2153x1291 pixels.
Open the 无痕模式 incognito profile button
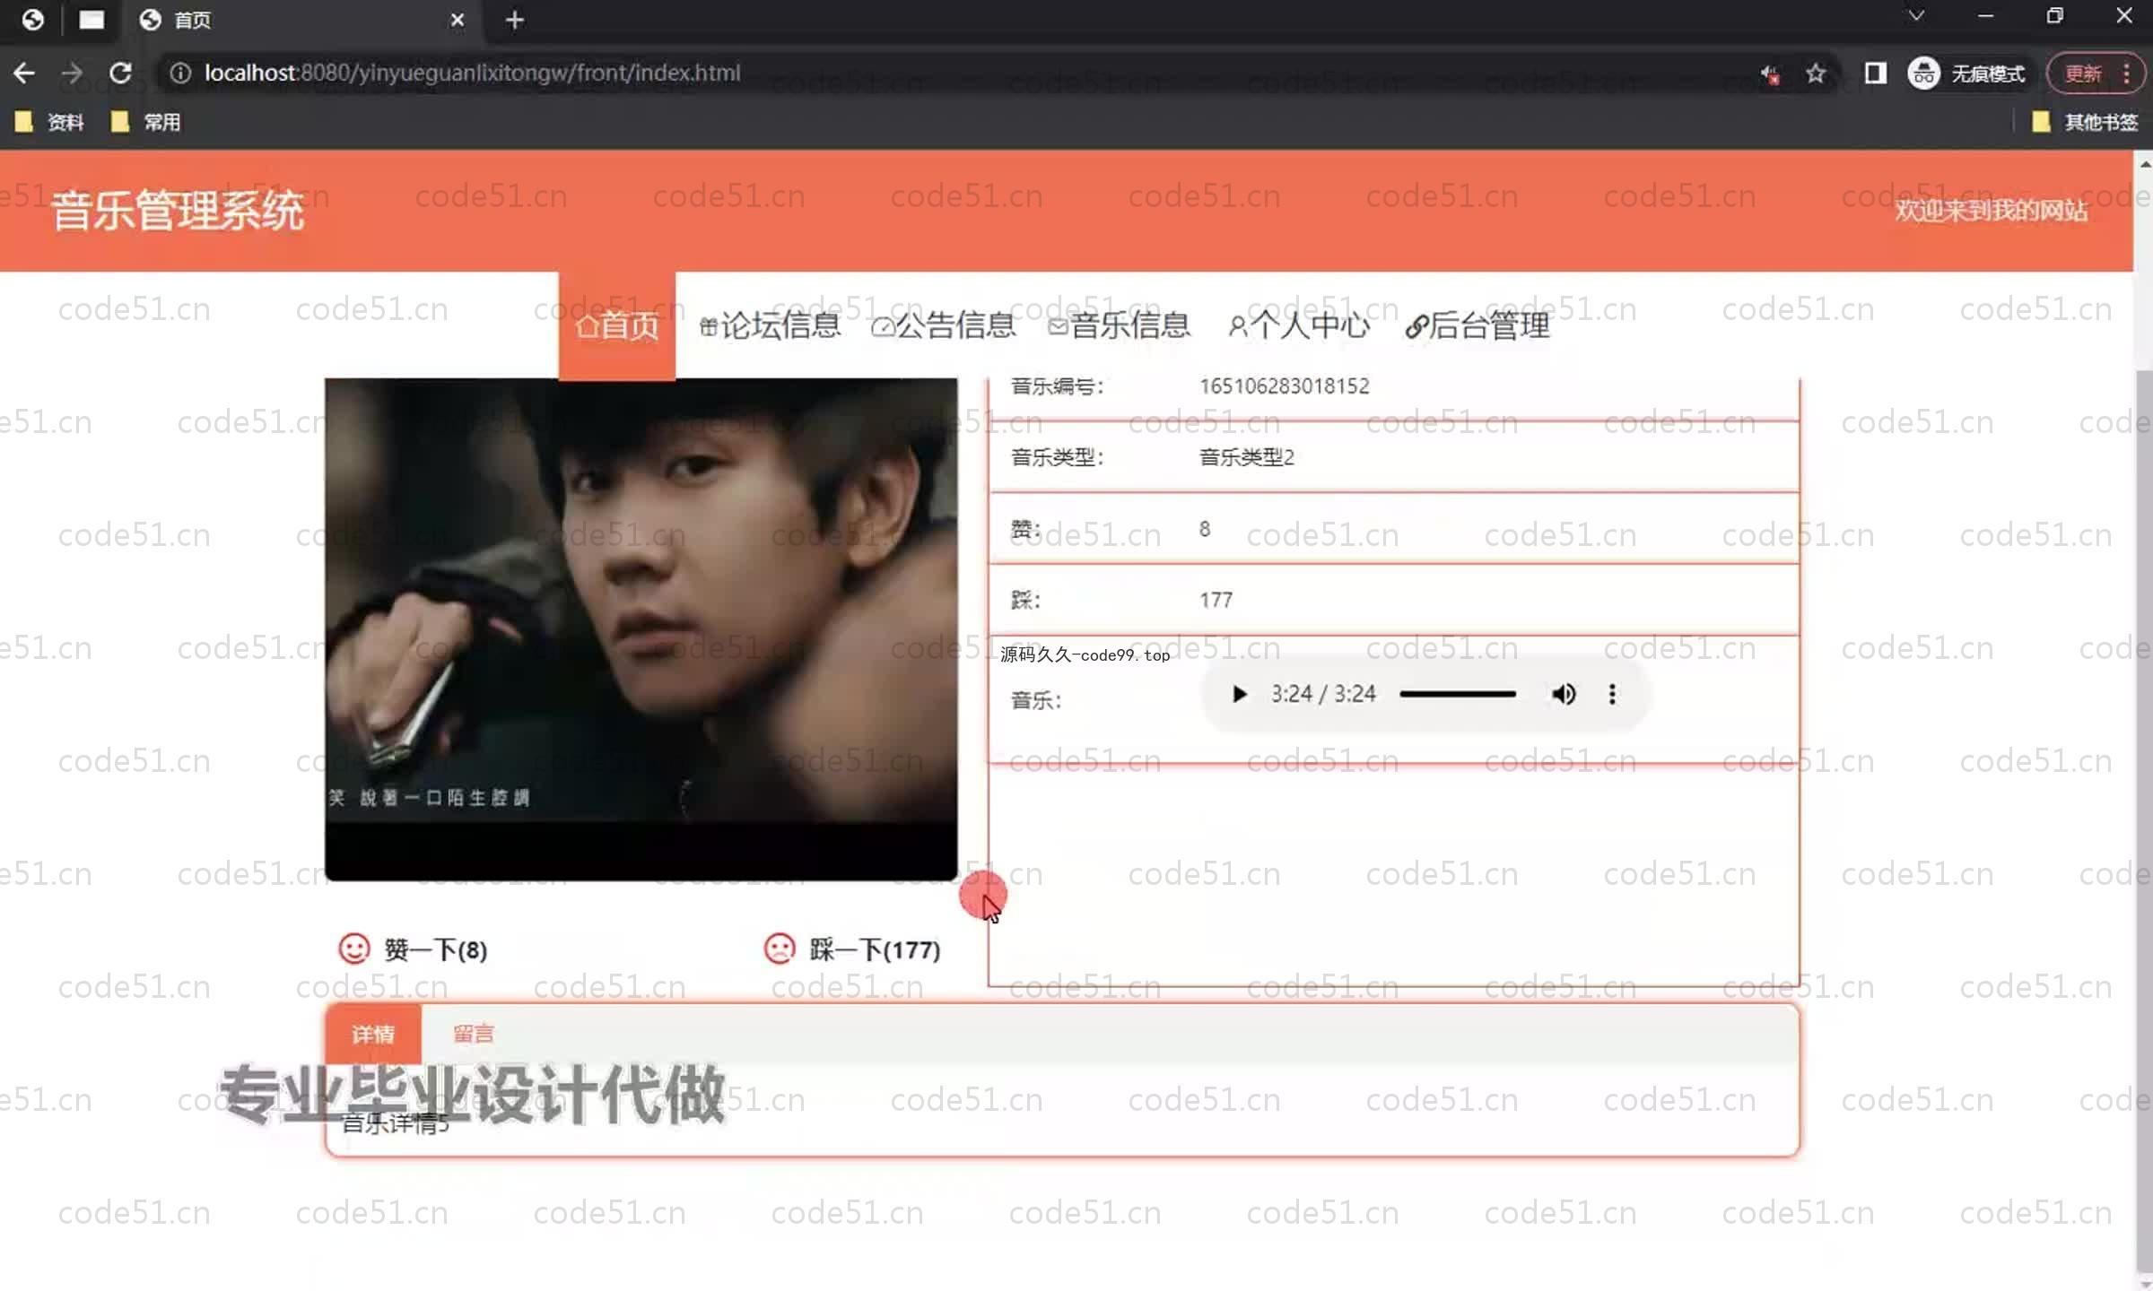pyautogui.click(x=1967, y=73)
